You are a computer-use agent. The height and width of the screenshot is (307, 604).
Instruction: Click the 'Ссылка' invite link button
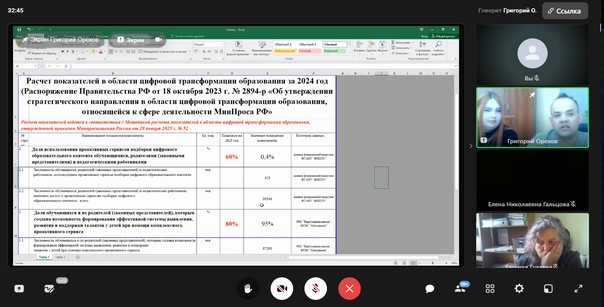565,11
